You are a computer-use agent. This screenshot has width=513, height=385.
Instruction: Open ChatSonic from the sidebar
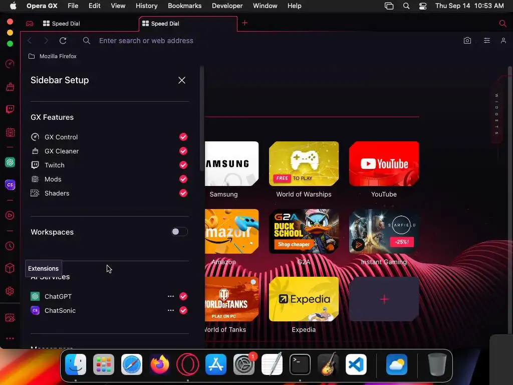(10, 185)
